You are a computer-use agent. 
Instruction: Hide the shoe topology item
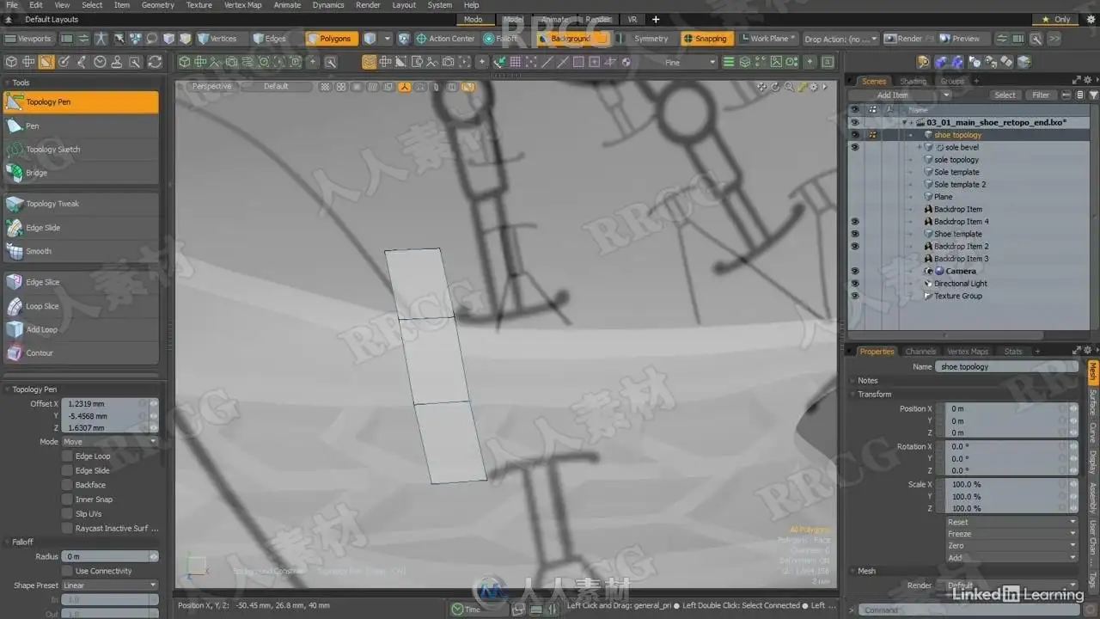[854, 135]
